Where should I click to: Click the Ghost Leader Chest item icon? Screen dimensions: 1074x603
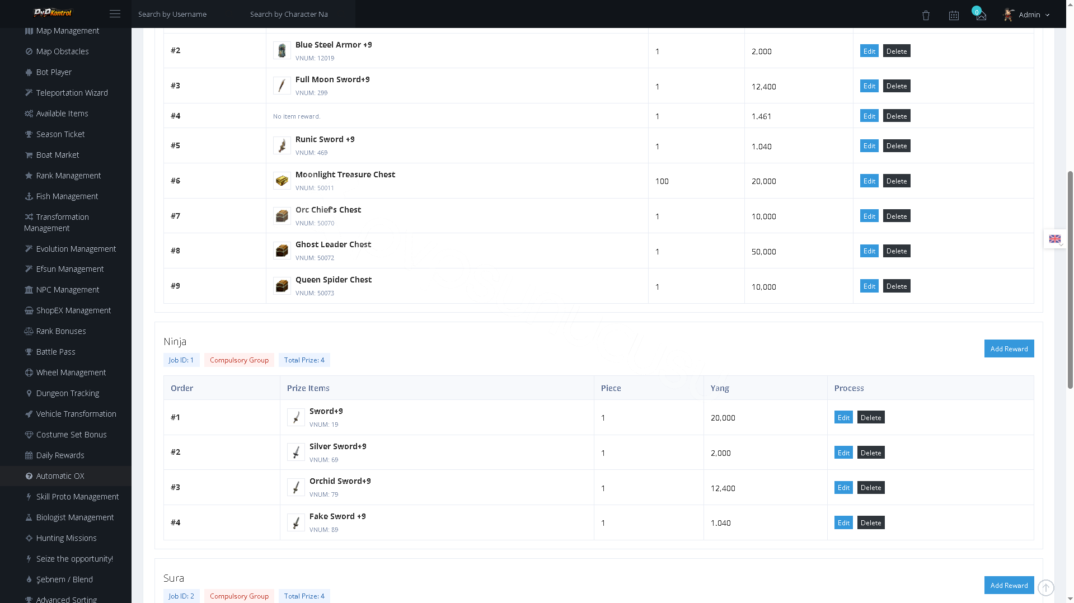[x=282, y=251]
